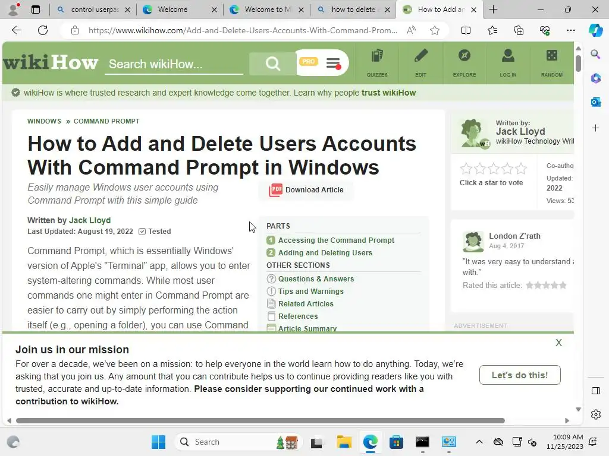The width and height of the screenshot is (609, 456).
Task: Open Collections icon
Action: pyautogui.click(x=519, y=30)
